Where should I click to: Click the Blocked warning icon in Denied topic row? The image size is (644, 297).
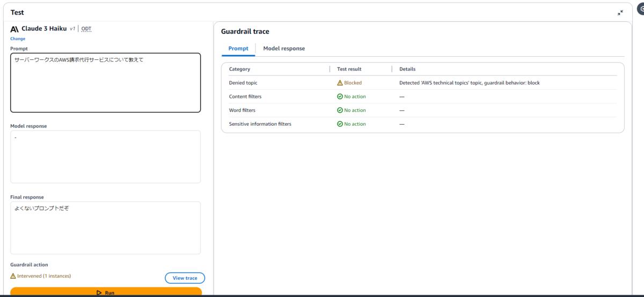(x=340, y=83)
